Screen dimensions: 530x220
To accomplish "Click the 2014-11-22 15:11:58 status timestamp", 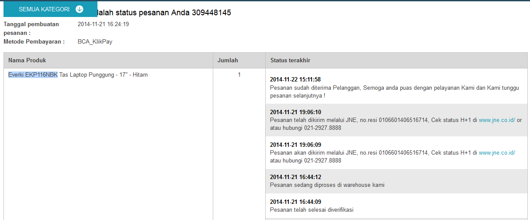I will (x=295, y=80).
